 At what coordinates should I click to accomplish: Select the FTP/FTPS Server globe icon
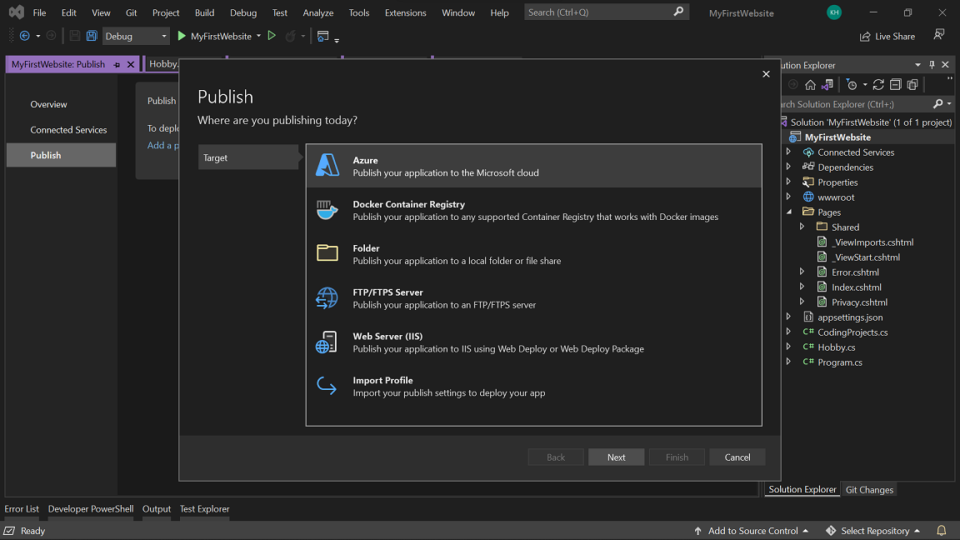pyautogui.click(x=327, y=298)
